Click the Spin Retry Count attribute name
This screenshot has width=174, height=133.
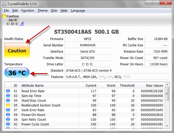click(34, 119)
